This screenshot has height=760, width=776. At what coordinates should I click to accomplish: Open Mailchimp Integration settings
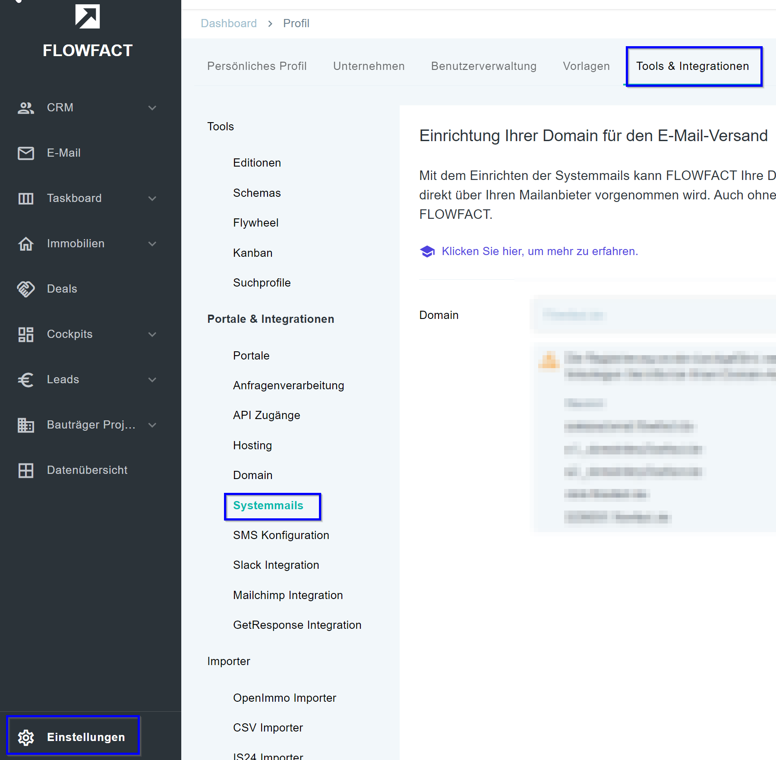click(x=288, y=595)
